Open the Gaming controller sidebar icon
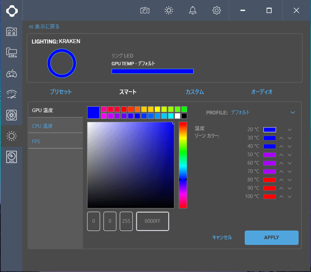This screenshot has width=311, height=272. click(x=11, y=73)
